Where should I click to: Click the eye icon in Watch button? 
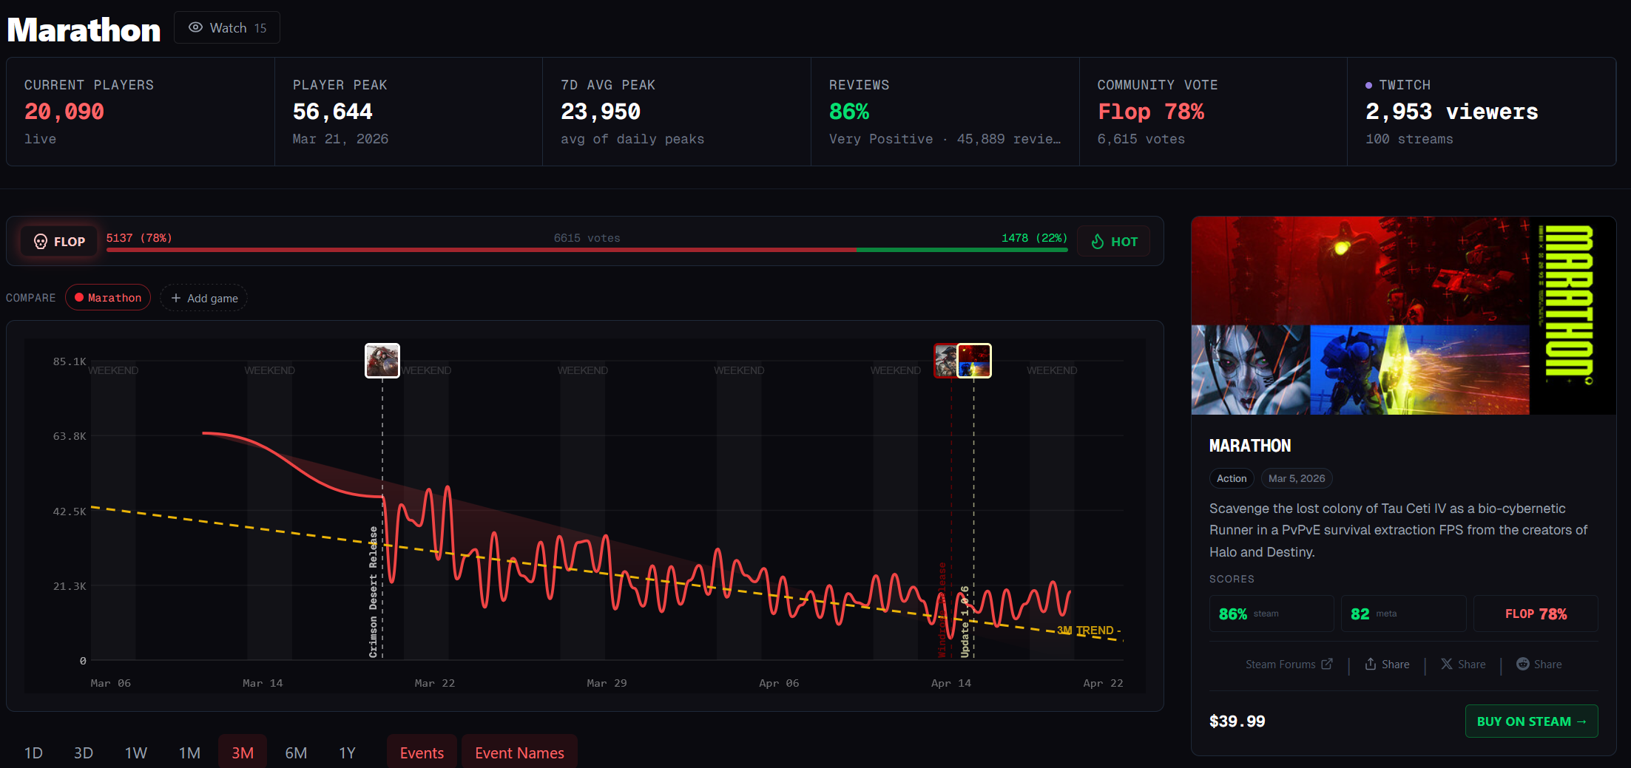point(195,27)
